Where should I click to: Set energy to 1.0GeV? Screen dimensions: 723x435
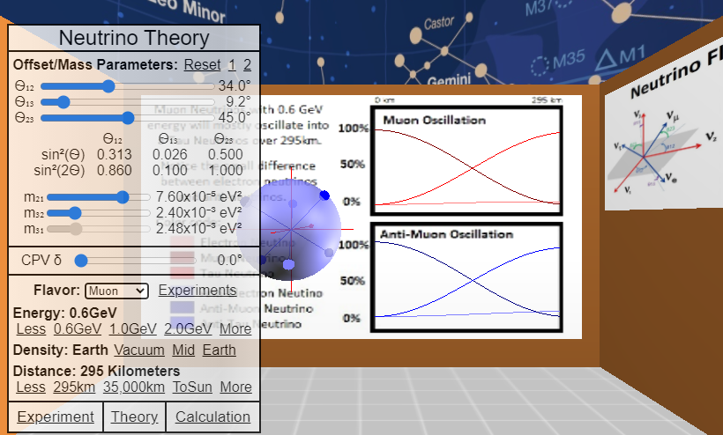(x=133, y=329)
